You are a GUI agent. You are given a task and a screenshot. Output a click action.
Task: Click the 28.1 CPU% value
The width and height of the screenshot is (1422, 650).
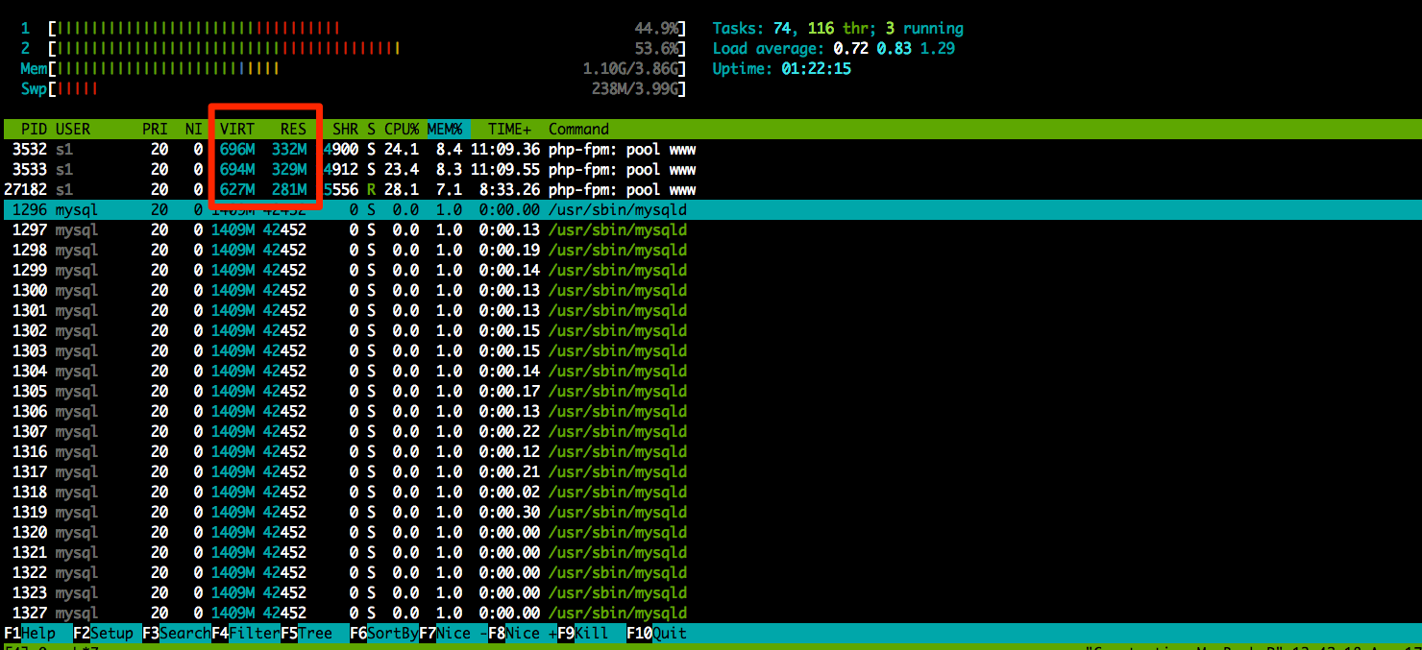point(402,190)
